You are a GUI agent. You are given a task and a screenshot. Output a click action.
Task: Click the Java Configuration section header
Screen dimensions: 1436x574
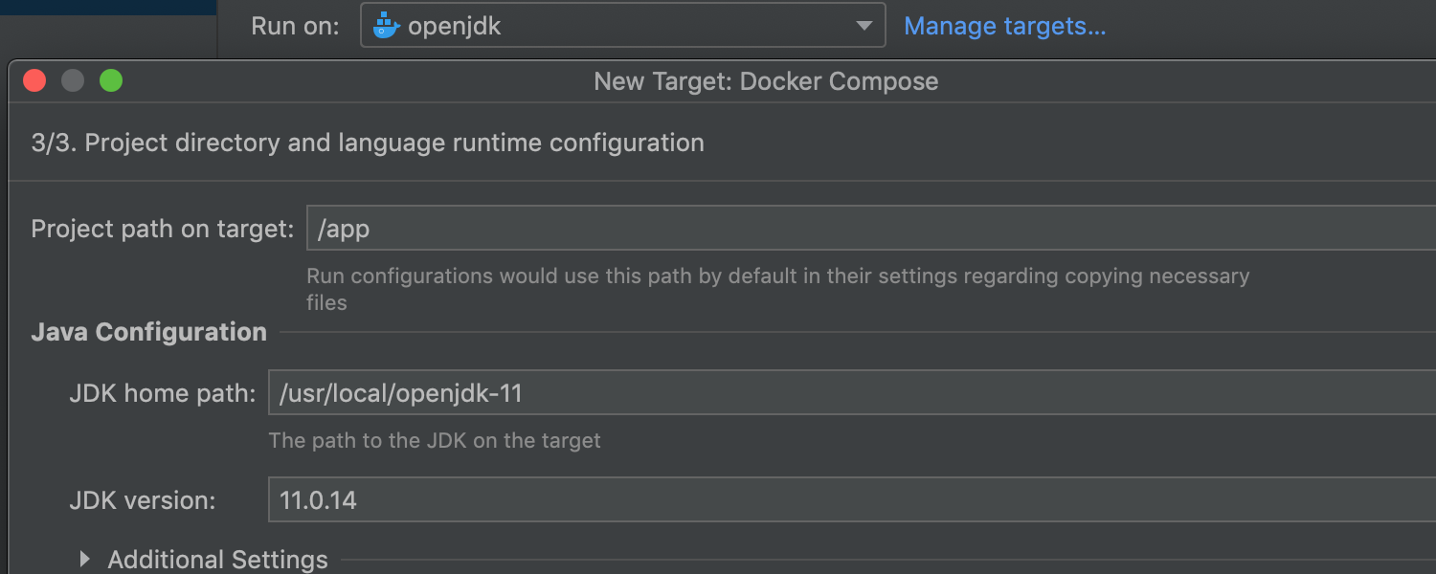point(149,332)
